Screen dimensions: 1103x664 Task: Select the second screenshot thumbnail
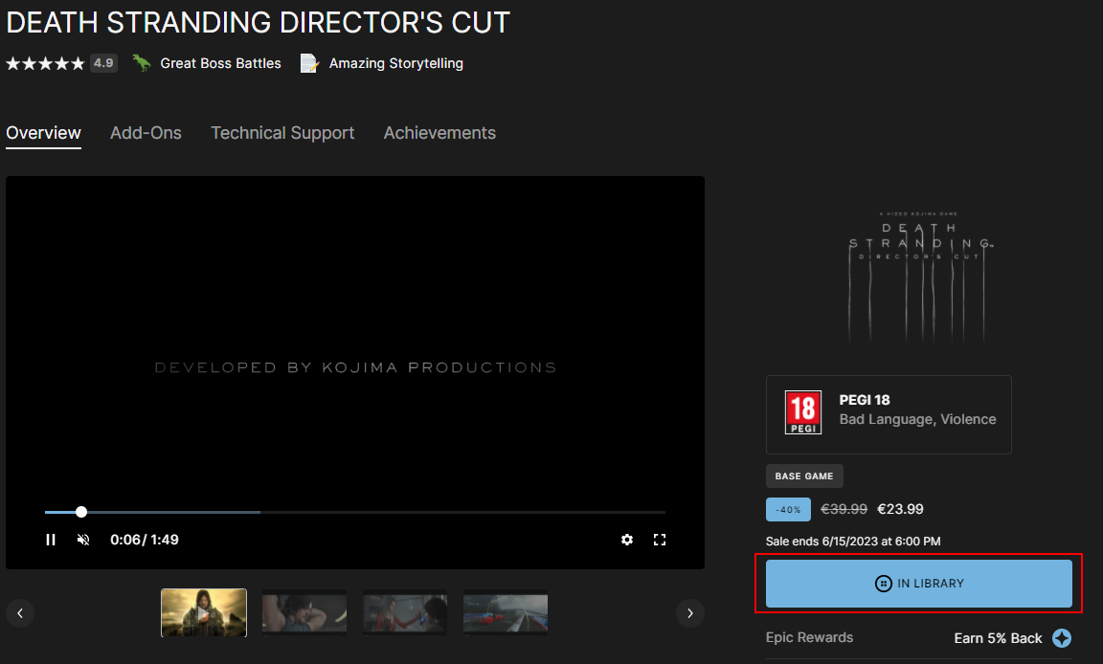(304, 612)
